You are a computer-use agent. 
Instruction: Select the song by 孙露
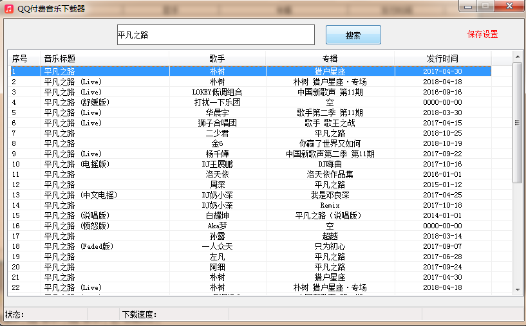250,236
